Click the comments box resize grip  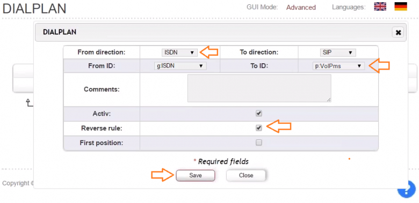pyautogui.click(x=329, y=100)
